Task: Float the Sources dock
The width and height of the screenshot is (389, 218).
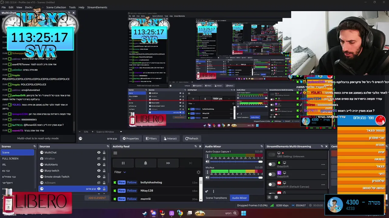Action: (x=108, y=147)
